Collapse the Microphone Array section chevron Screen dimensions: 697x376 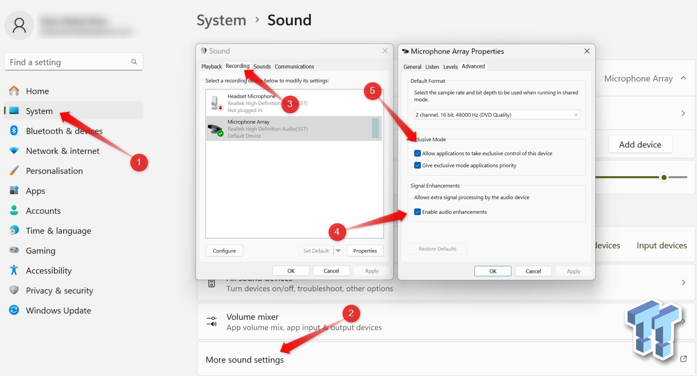(x=683, y=79)
